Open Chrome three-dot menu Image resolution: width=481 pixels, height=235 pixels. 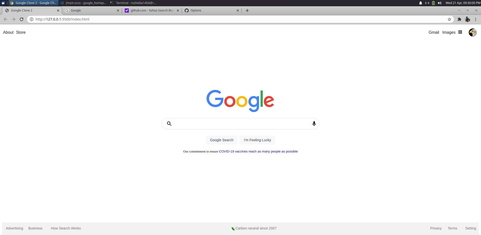tap(475, 19)
